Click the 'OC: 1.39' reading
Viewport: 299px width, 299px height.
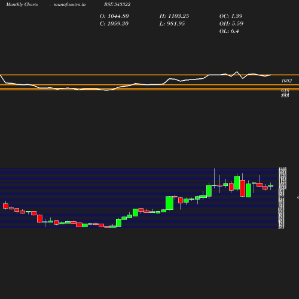tap(231, 16)
